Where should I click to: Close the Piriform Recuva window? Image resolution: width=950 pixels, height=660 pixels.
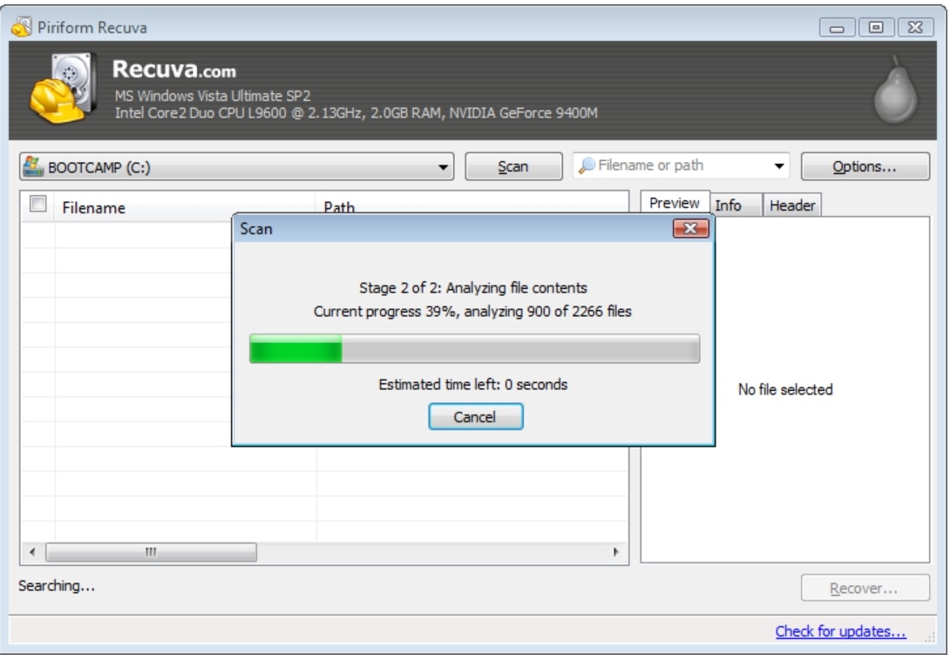tap(915, 27)
